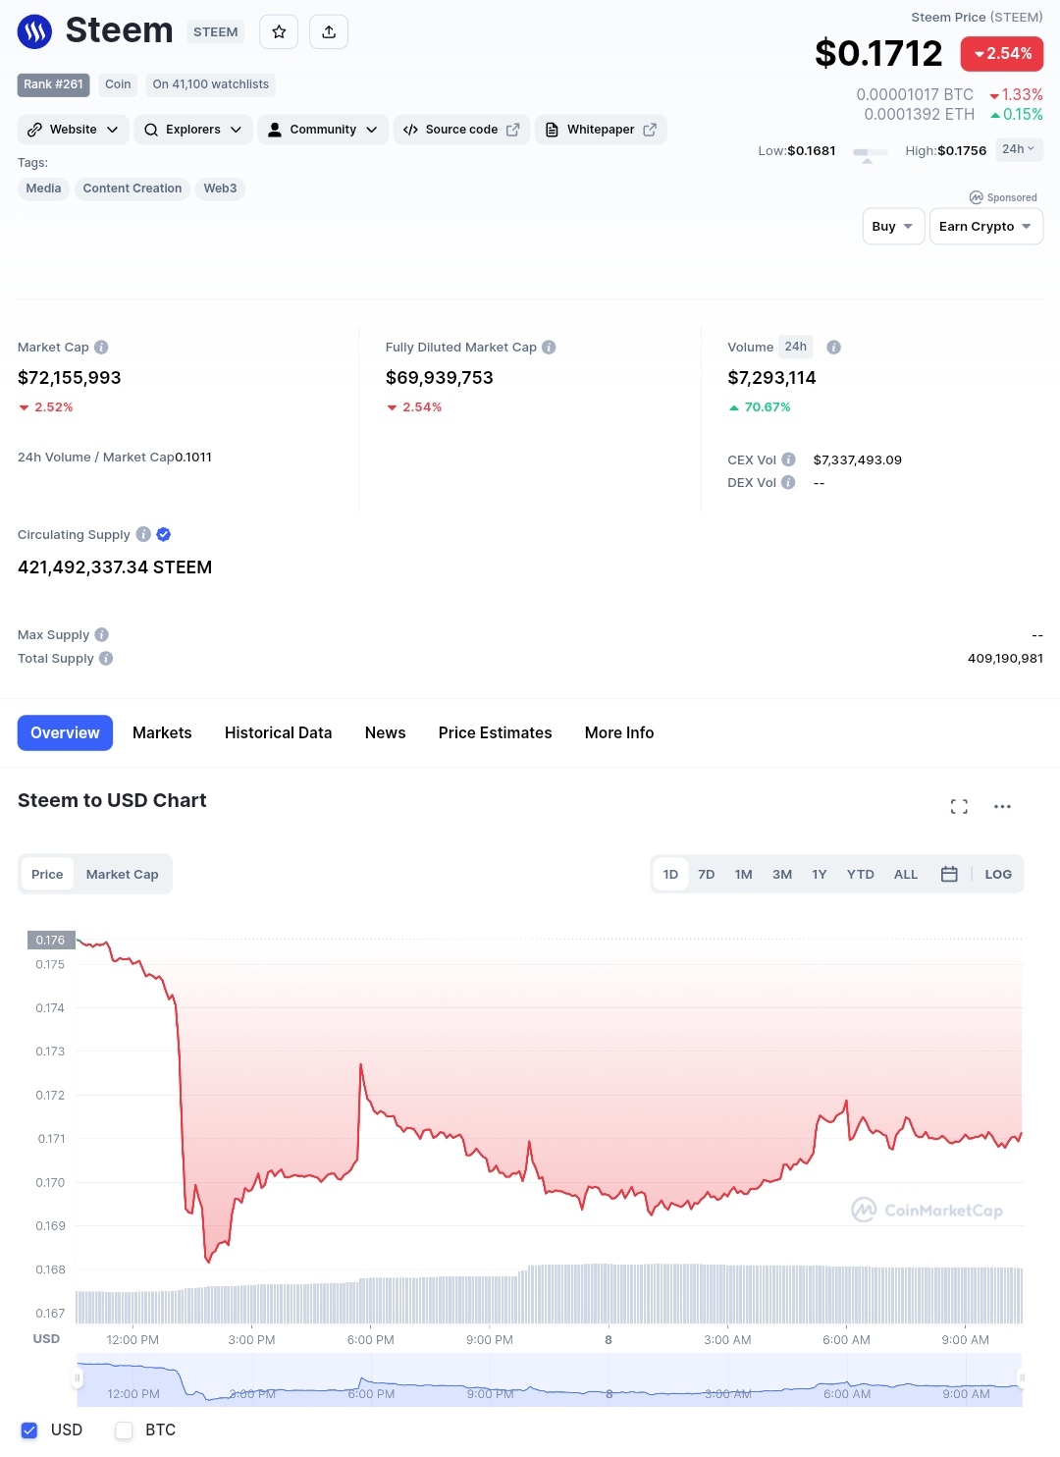The height and width of the screenshot is (1457, 1060).
Task: Open the Overview tab
Action: (x=65, y=733)
